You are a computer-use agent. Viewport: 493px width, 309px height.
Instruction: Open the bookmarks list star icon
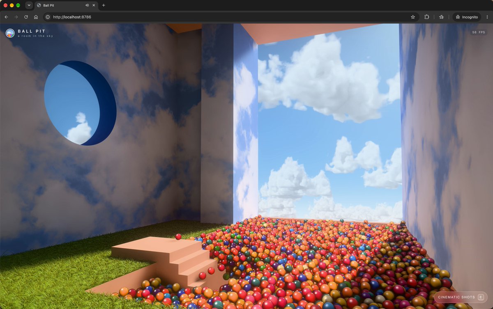[441, 17]
